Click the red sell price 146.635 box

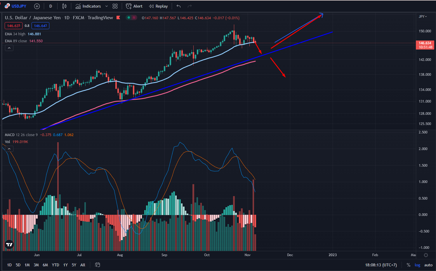click(x=13, y=26)
